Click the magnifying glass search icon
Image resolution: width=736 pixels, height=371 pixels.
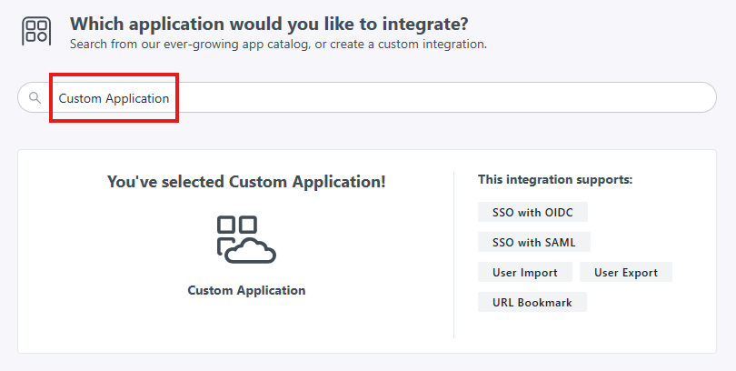(35, 98)
